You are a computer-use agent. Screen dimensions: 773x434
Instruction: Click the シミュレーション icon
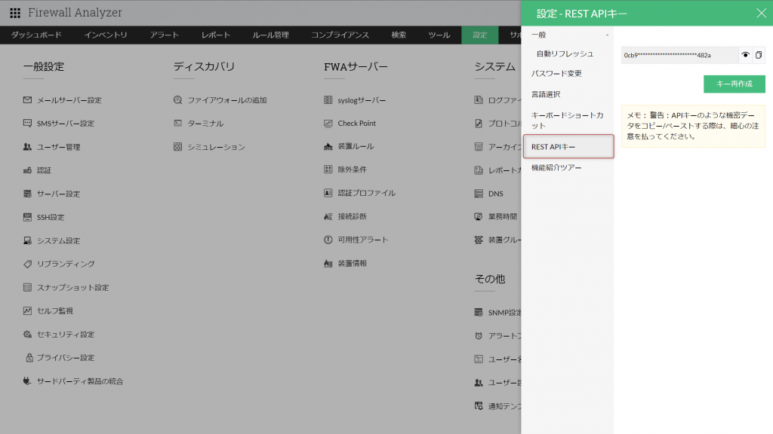tap(178, 147)
